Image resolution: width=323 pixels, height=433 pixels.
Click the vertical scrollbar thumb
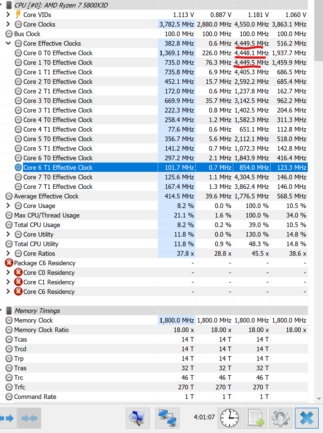[319, 30]
